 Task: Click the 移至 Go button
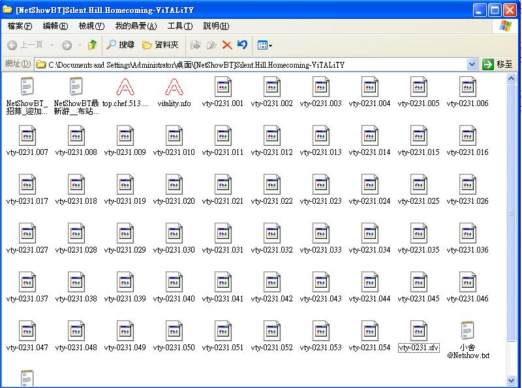pyautogui.click(x=498, y=64)
